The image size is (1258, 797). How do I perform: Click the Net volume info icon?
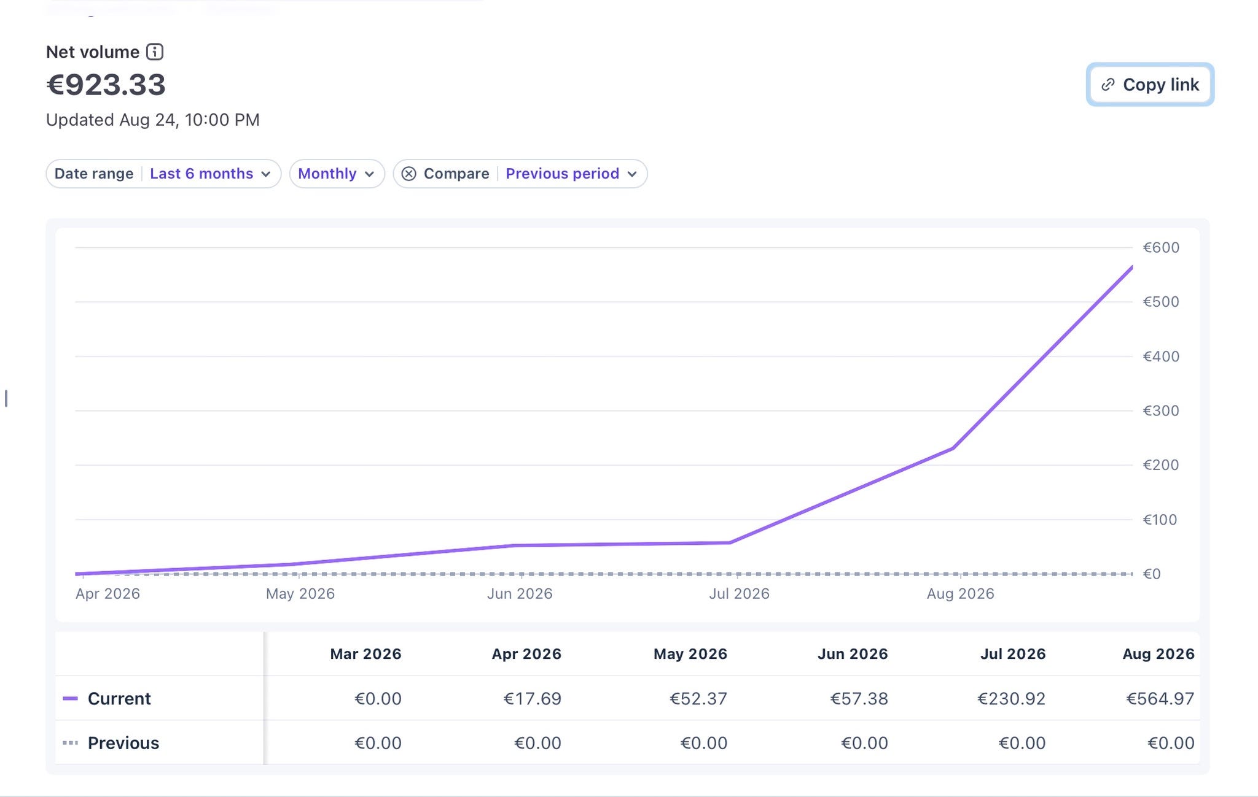155,52
